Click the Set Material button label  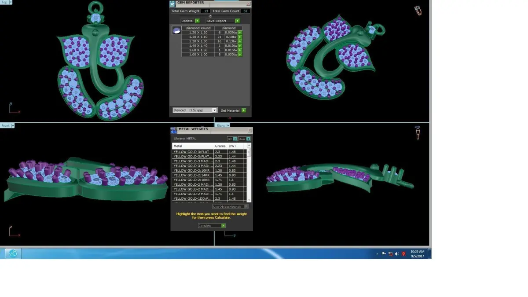click(x=230, y=110)
